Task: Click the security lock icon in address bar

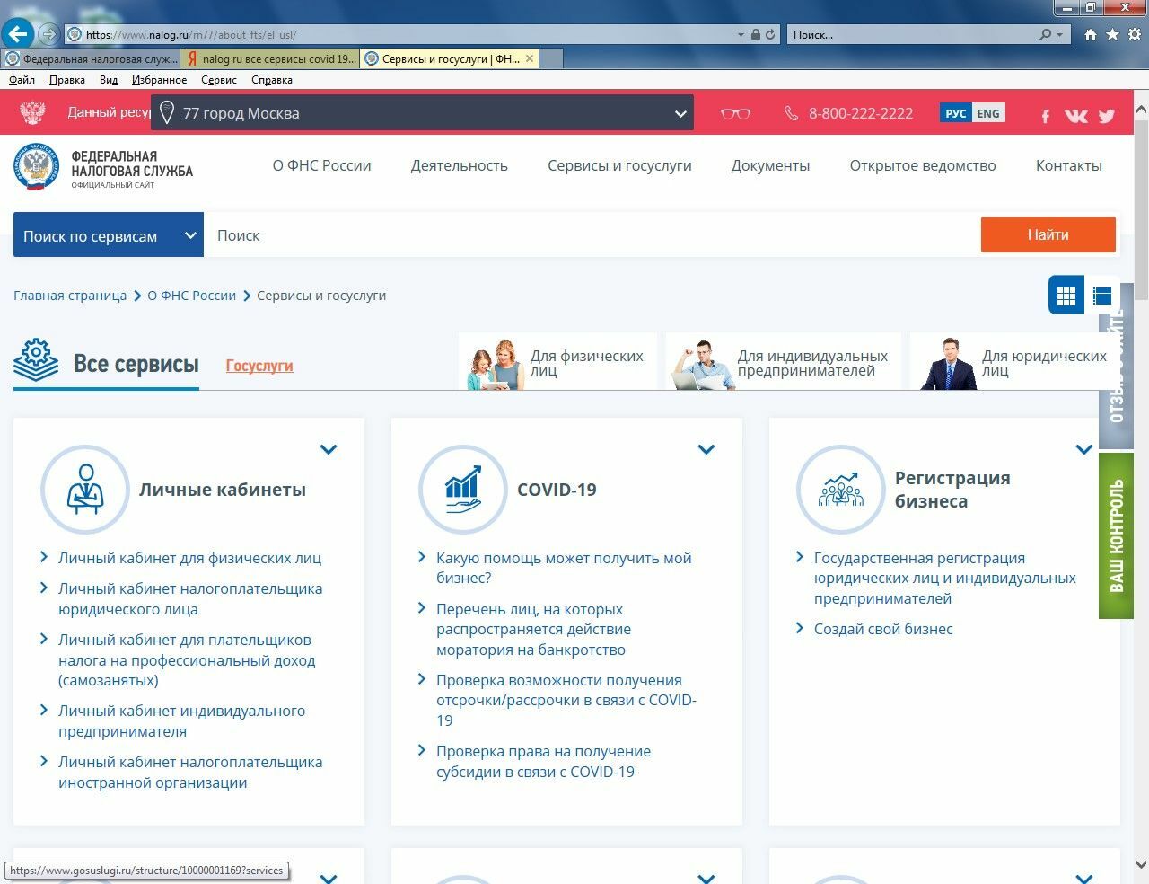Action: point(756,35)
